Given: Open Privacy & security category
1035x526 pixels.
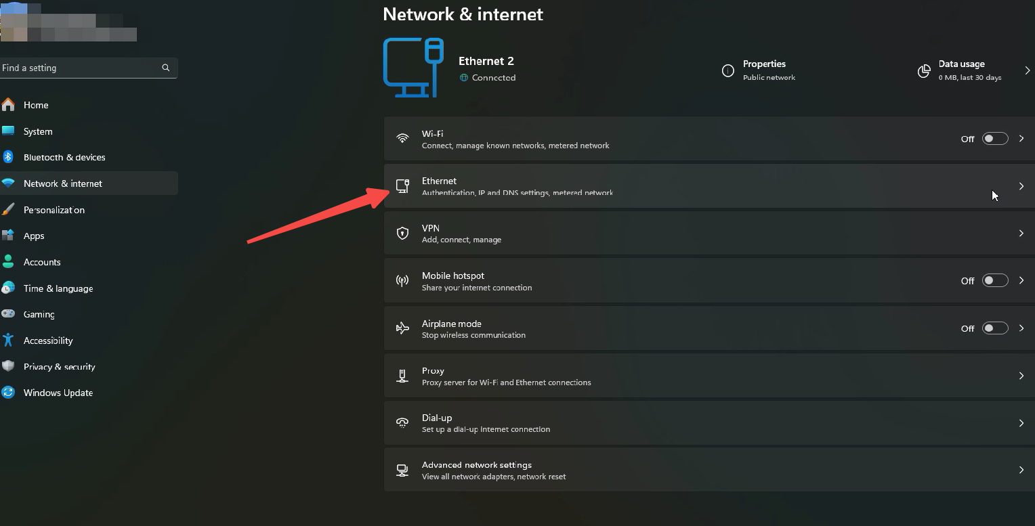Looking at the screenshot, I should [x=89, y=367].
